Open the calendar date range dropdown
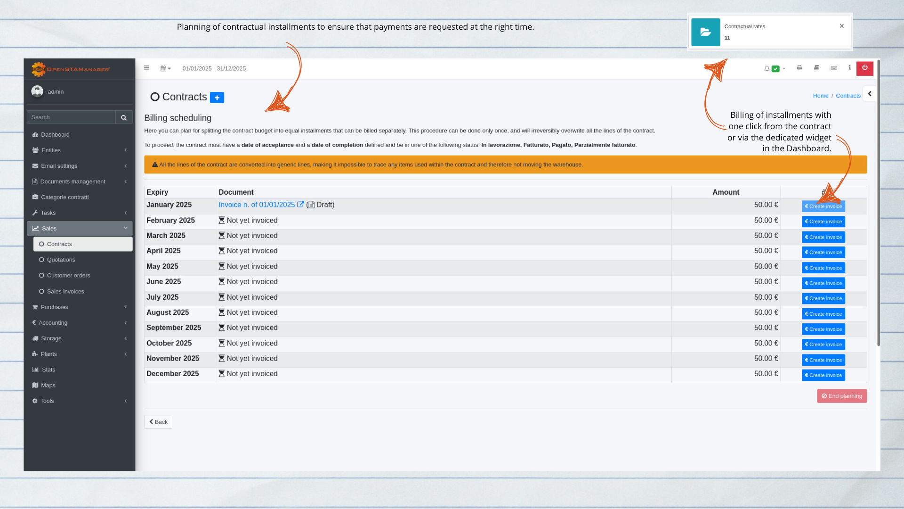 tap(165, 68)
